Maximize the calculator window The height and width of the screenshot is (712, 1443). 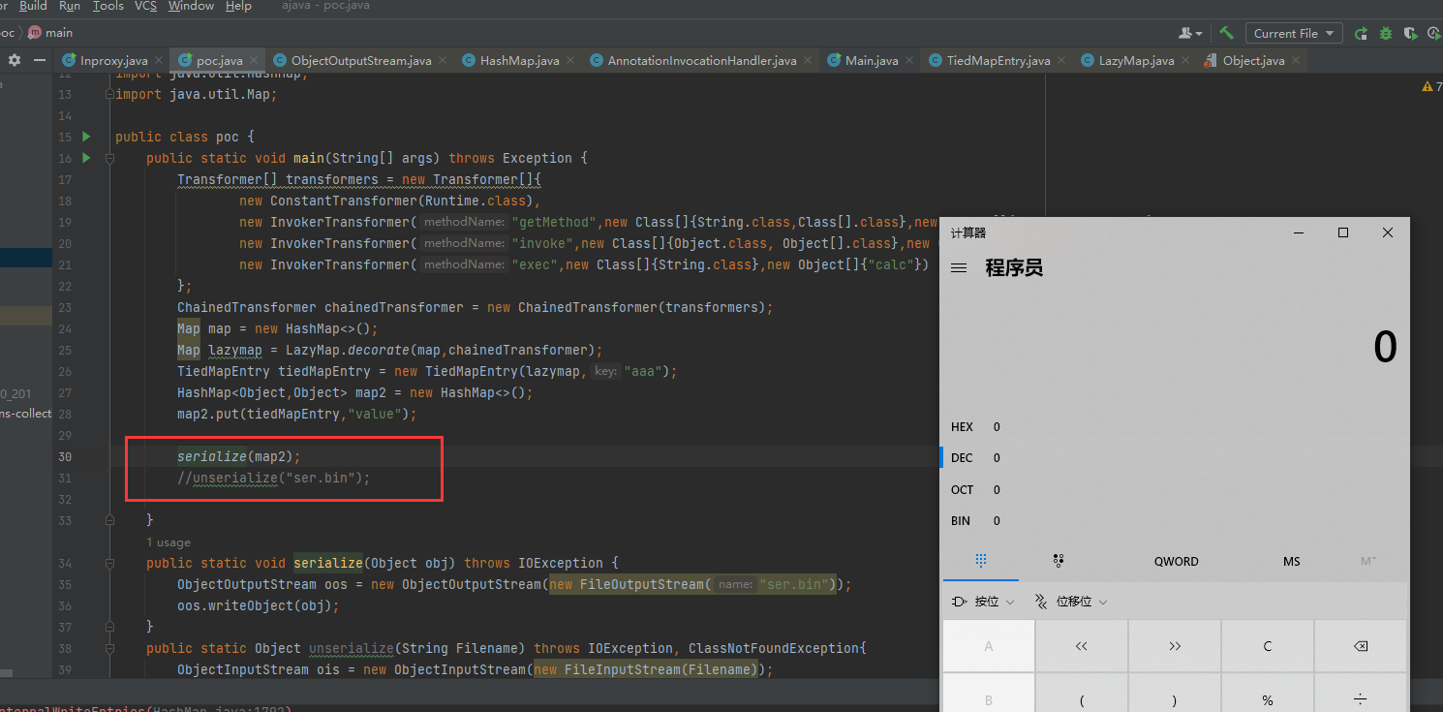[x=1343, y=232]
